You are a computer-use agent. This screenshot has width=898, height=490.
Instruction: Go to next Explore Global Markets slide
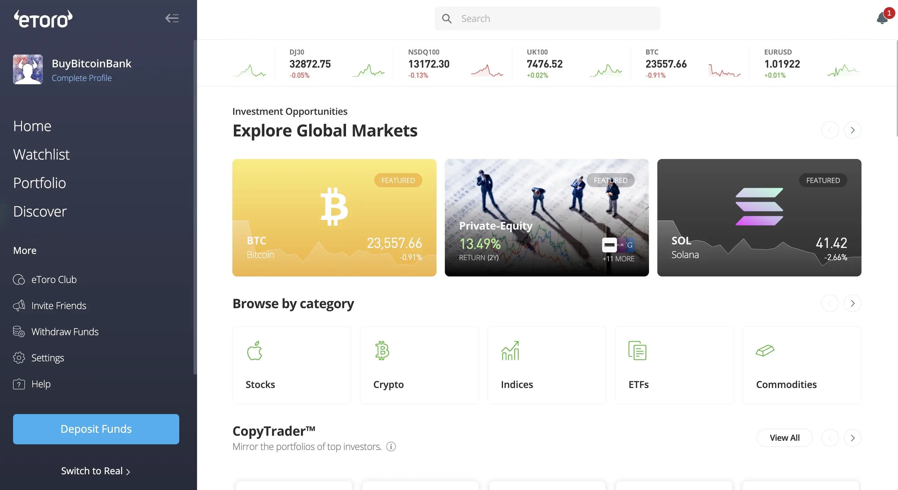pos(852,130)
